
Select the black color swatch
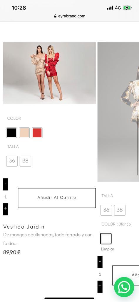pyautogui.click(x=11, y=133)
